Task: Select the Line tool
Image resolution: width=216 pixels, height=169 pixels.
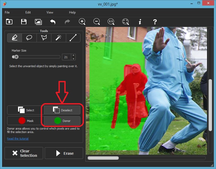Action: pyautogui.click(x=73, y=38)
